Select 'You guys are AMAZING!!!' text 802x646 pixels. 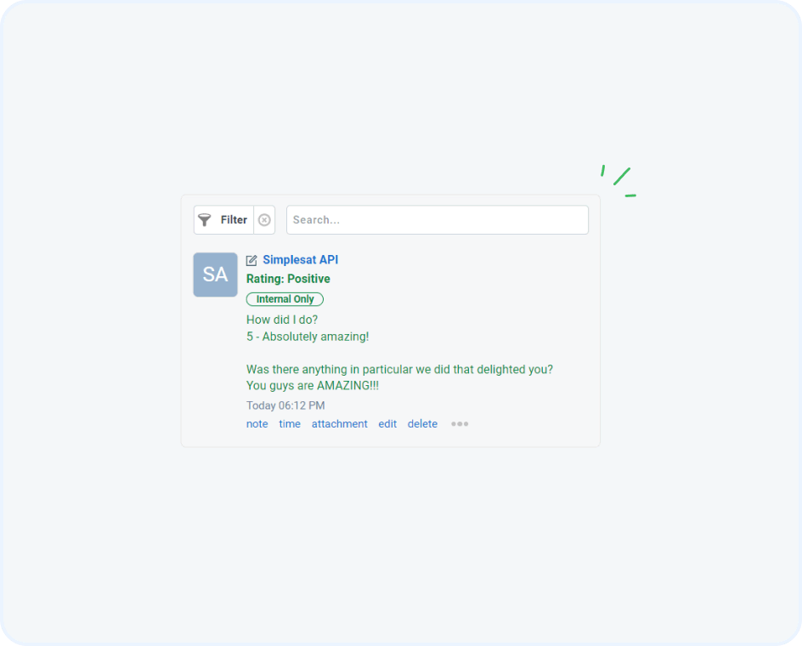point(313,385)
